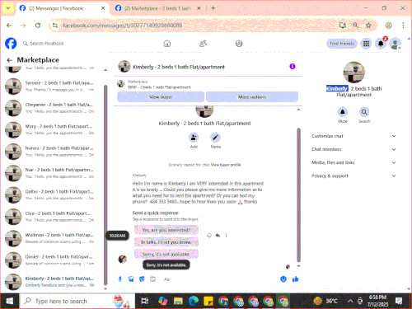Expand the Customize chat section
The height and width of the screenshot is (309, 412).
tap(354, 136)
